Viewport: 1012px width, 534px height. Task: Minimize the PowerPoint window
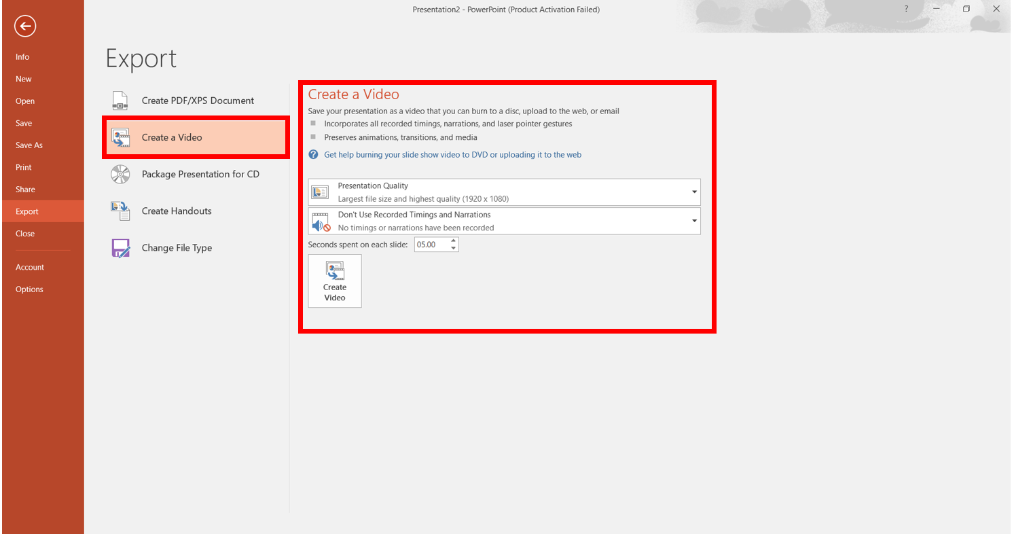(936, 9)
